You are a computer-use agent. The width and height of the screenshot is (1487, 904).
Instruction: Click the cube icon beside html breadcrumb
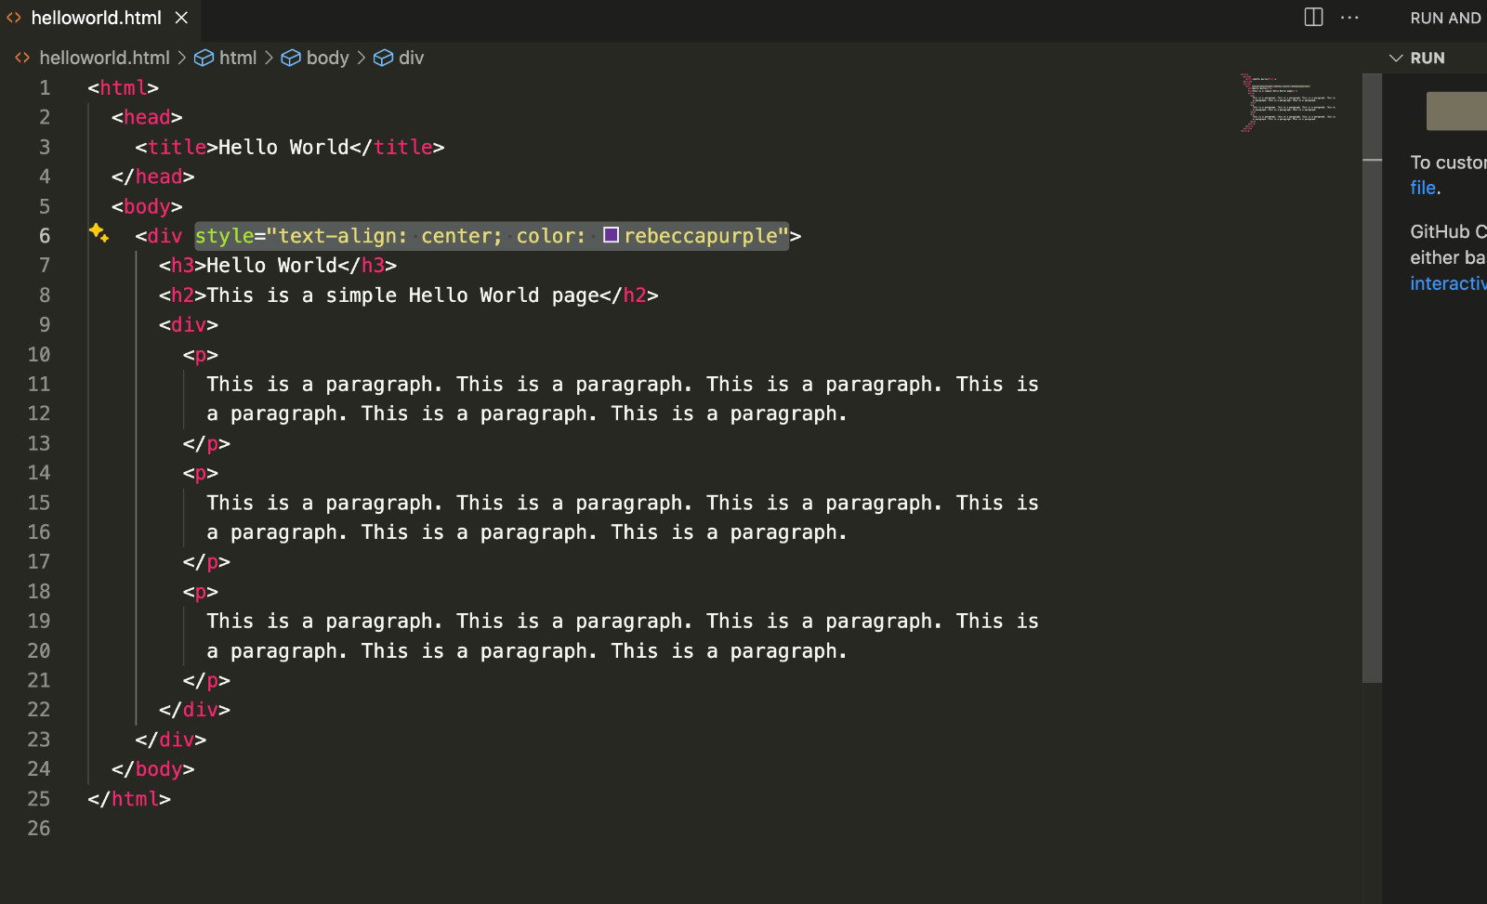(204, 58)
